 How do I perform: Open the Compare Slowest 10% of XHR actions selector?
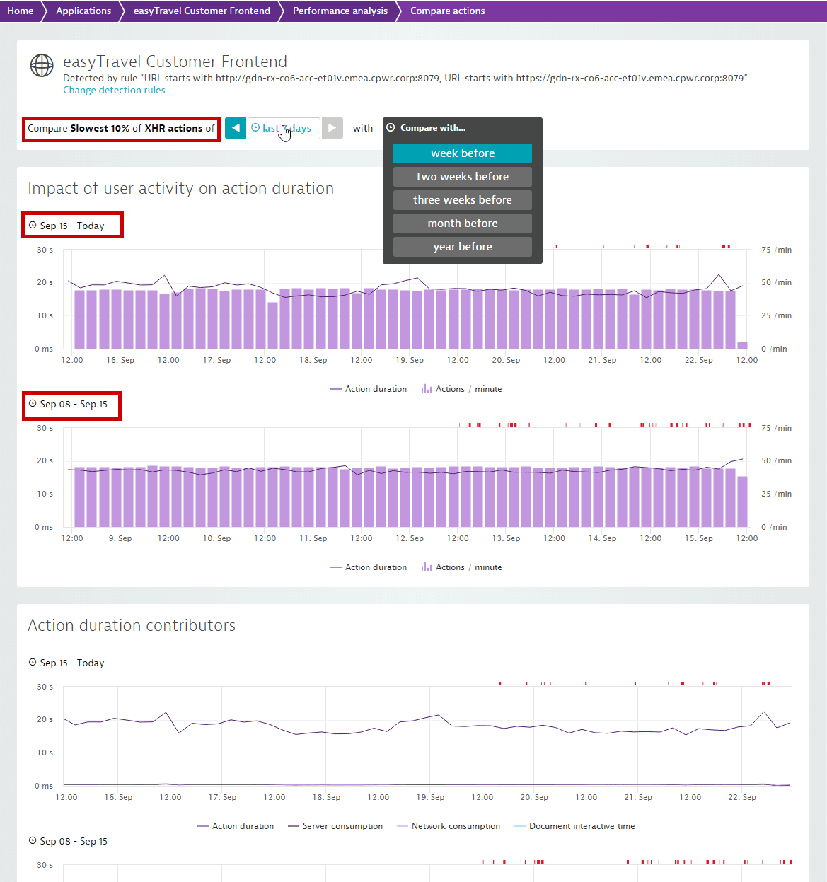[121, 129]
